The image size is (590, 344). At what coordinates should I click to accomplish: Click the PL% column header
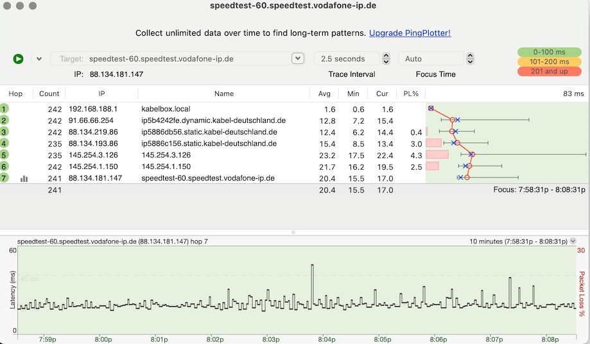[x=411, y=94]
